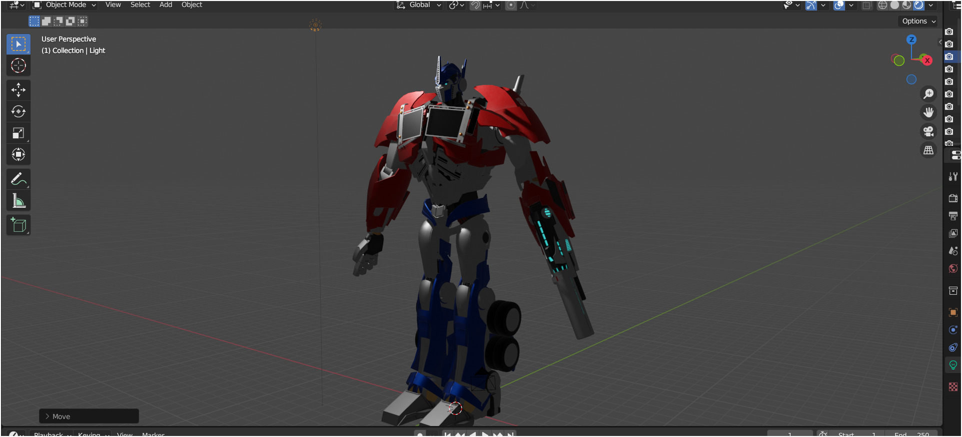Toggle render visibility of the highlighted outliner row

(x=949, y=56)
